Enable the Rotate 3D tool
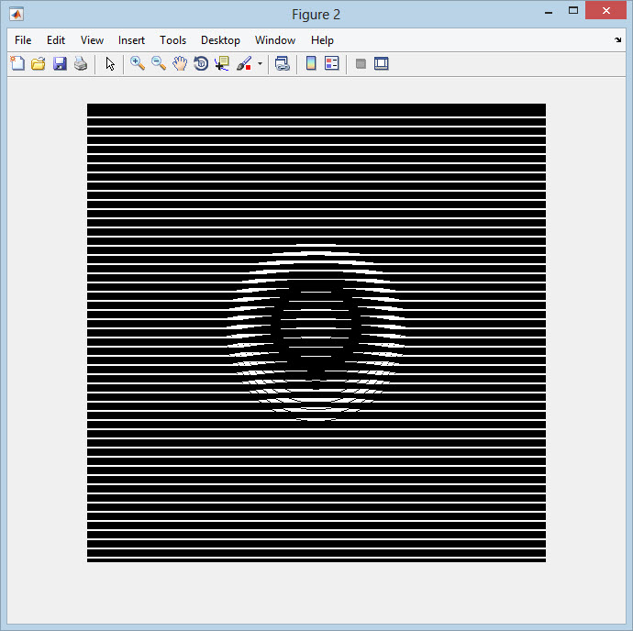The height and width of the screenshot is (631, 633). click(x=201, y=64)
